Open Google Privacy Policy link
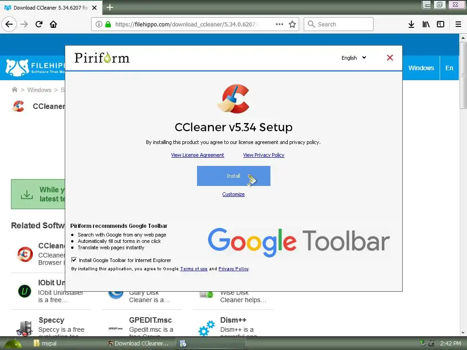 (233, 269)
